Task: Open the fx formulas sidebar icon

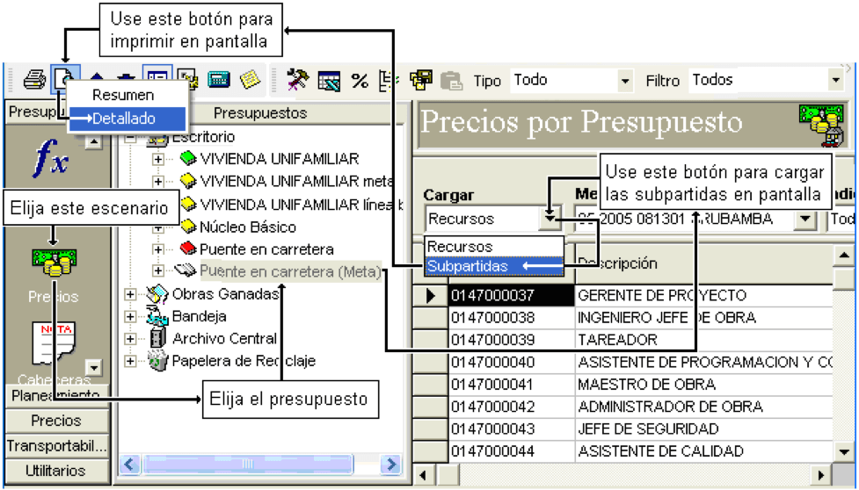Action: pos(50,159)
